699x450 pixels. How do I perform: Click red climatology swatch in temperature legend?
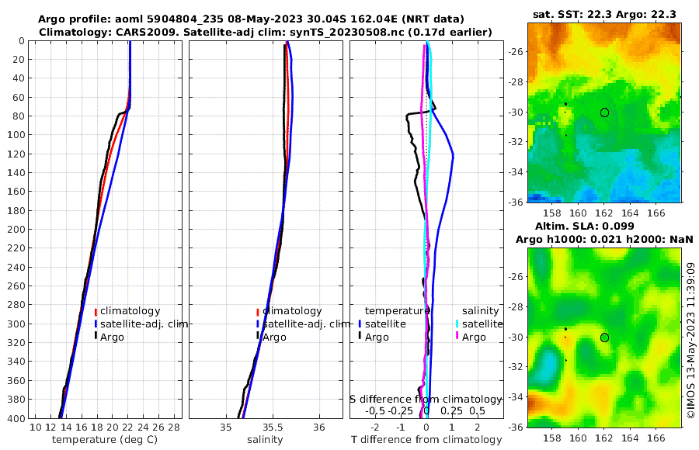tap(96, 312)
